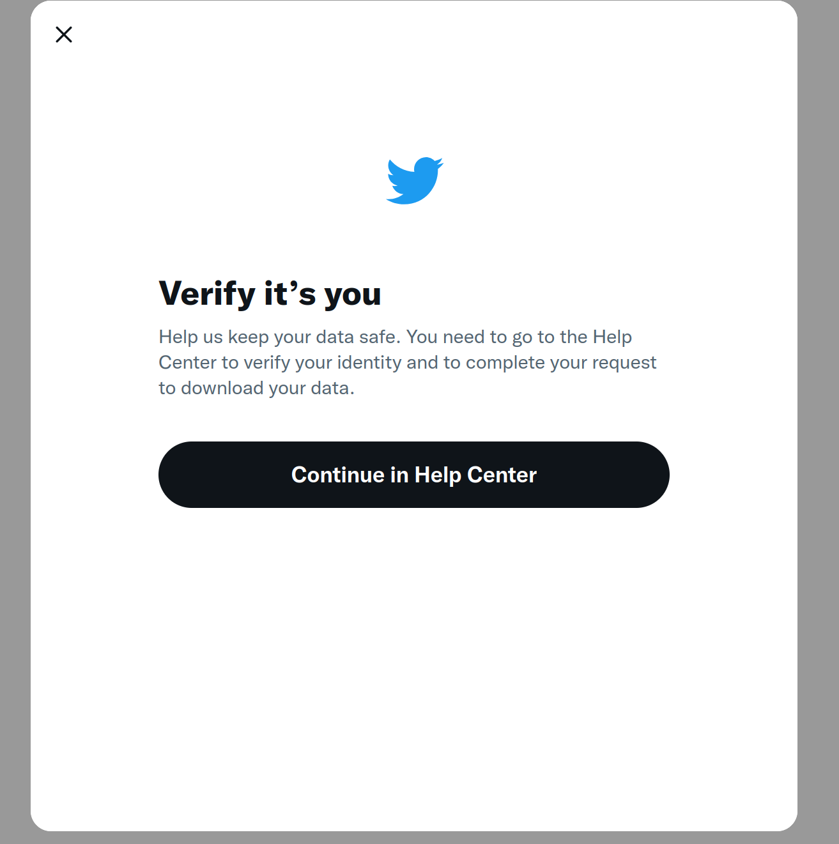Click the "to download your data." line
The height and width of the screenshot is (844, 839).
point(256,388)
